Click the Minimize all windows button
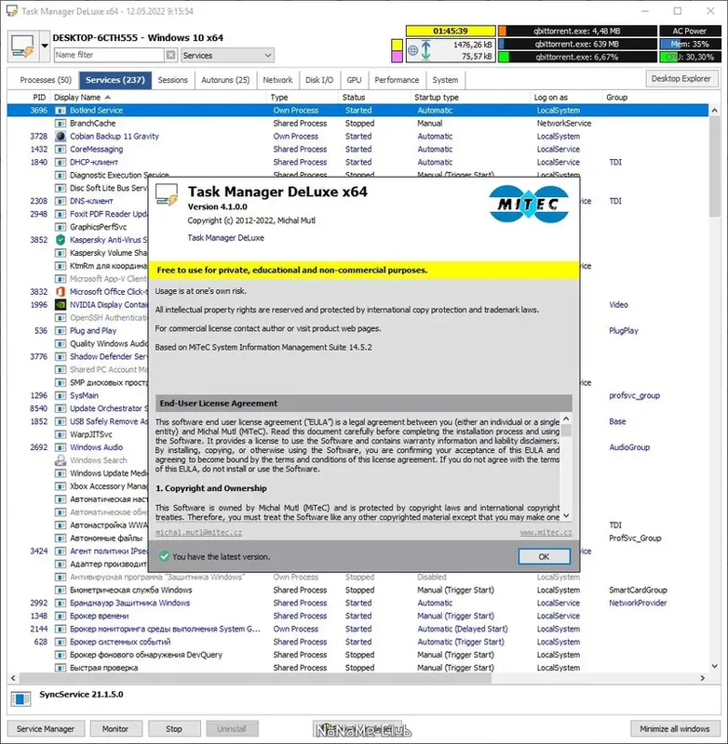The width and height of the screenshot is (728, 744). [x=674, y=728]
